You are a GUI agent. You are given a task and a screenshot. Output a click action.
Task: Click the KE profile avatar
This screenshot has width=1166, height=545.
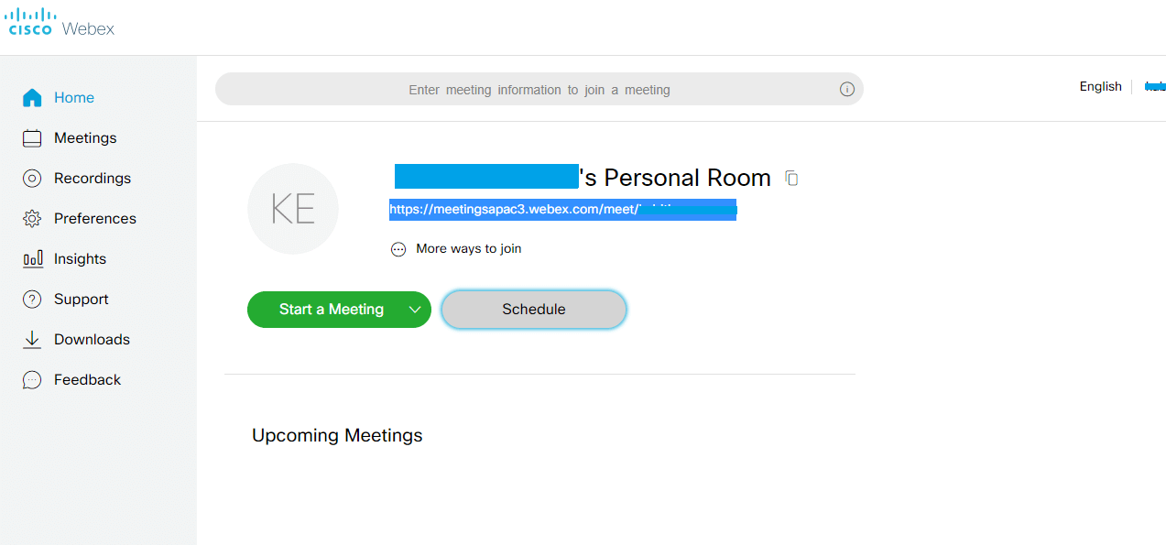(x=293, y=209)
